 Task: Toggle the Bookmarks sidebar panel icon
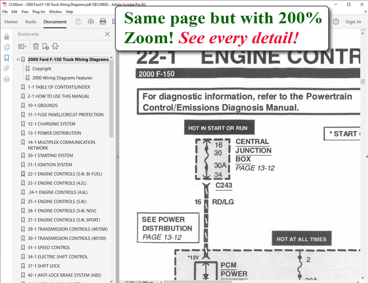[x=7, y=58]
